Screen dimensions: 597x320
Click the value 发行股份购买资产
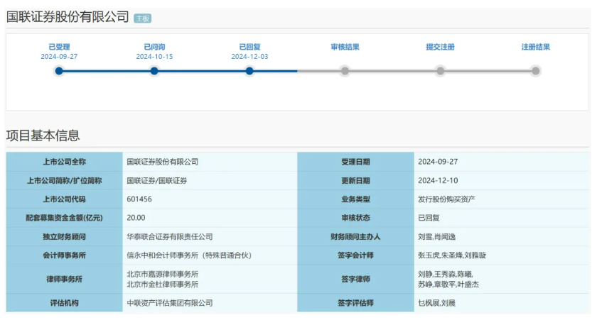(x=446, y=199)
